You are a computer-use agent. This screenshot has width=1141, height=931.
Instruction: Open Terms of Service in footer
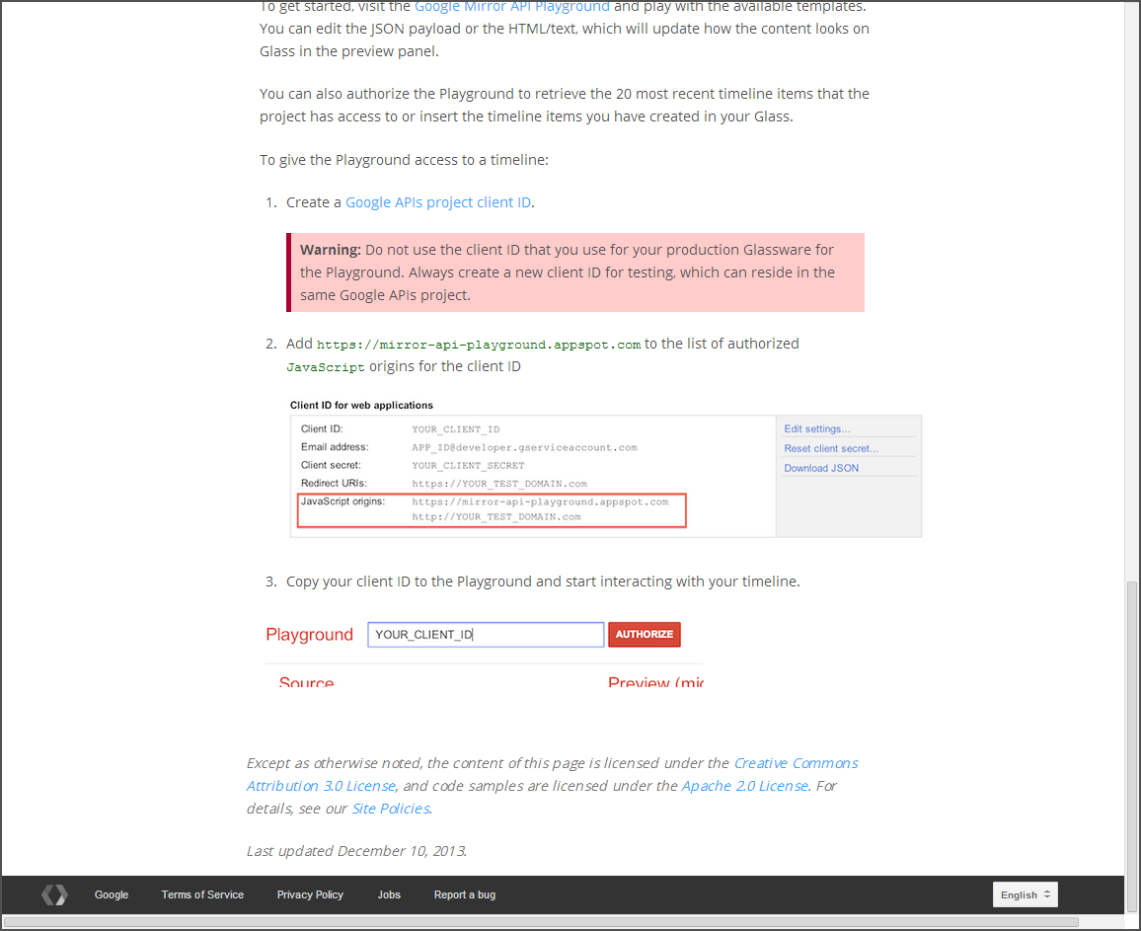tap(202, 894)
